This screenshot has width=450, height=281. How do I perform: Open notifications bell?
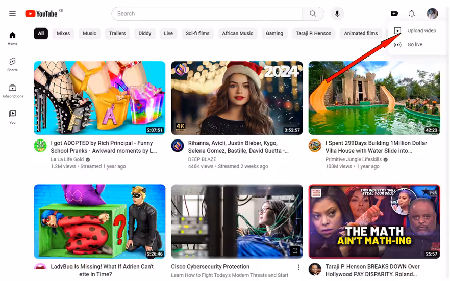412,13
